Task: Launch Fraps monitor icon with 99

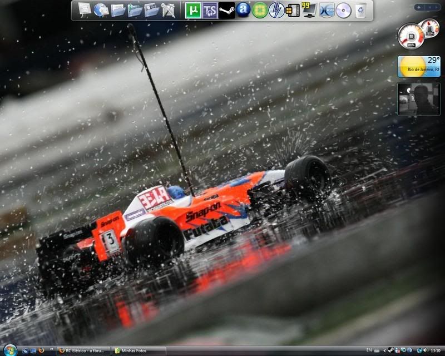Action: tap(309, 10)
